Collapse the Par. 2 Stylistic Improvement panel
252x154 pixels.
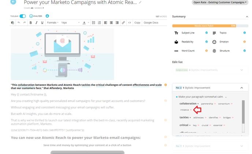click(x=241, y=88)
